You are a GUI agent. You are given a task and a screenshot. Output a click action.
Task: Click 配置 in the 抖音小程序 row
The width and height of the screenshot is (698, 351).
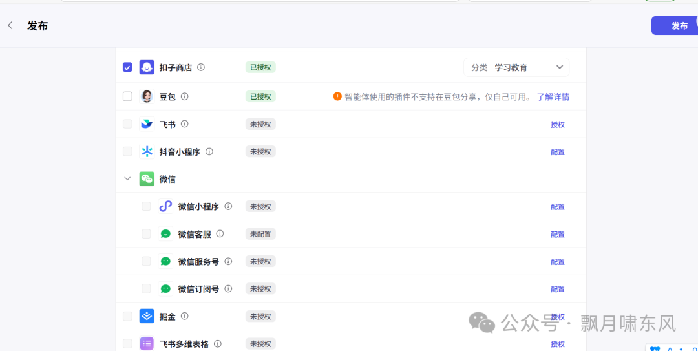pyautogui.click(x=558, y=152)
